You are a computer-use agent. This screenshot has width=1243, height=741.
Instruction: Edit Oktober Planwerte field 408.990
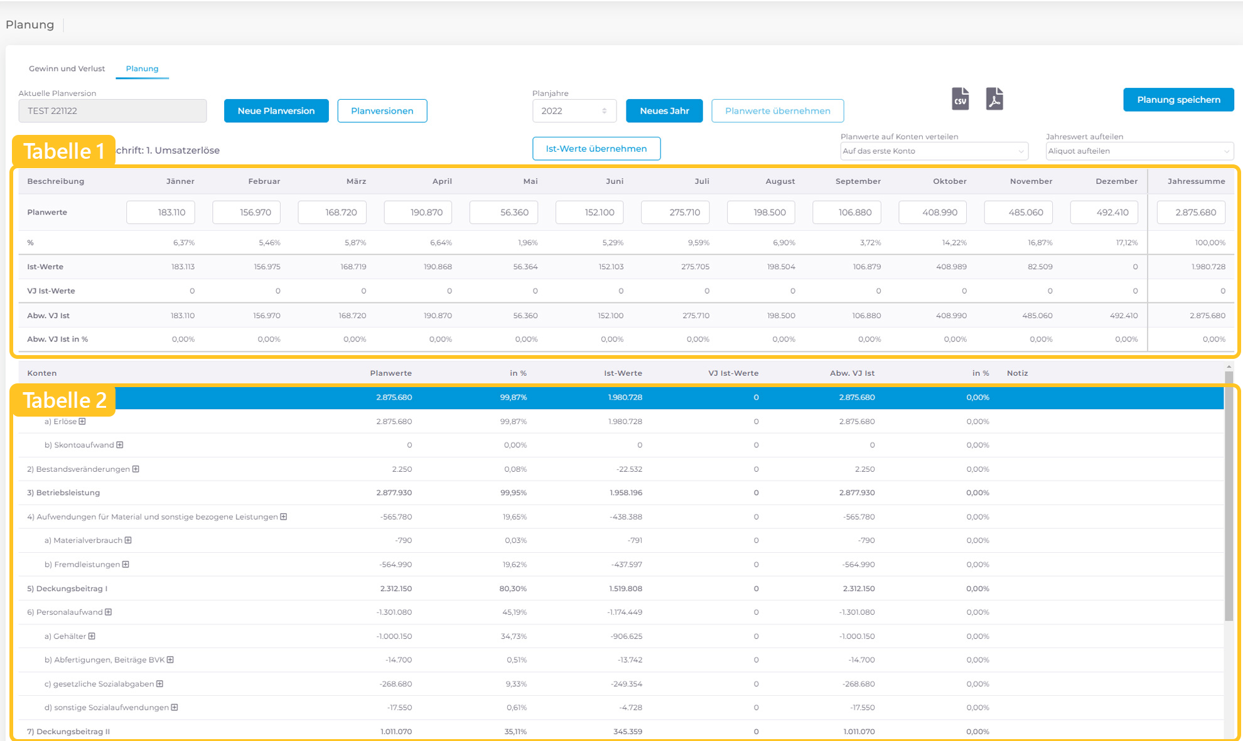tap(933, 212)
